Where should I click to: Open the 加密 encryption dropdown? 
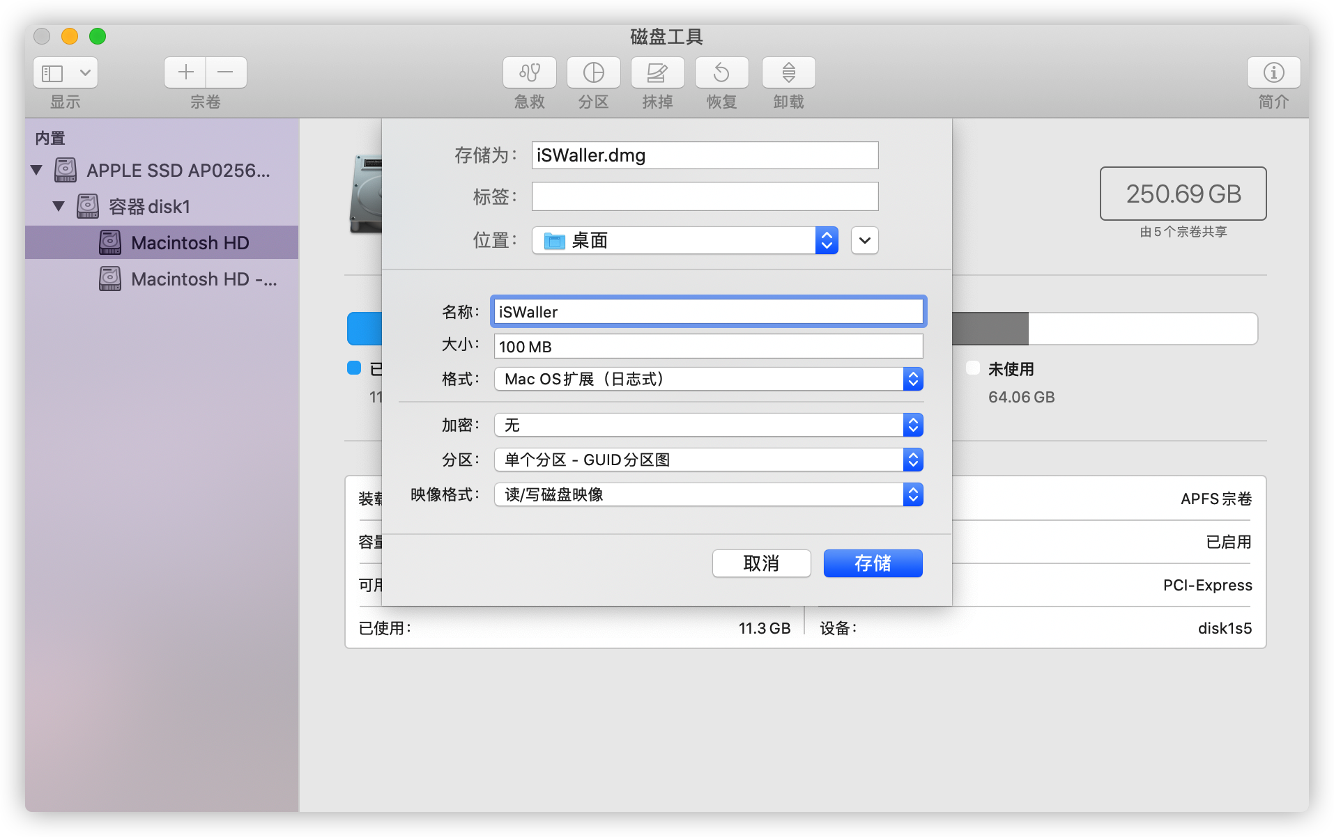(x=708, y=425)
